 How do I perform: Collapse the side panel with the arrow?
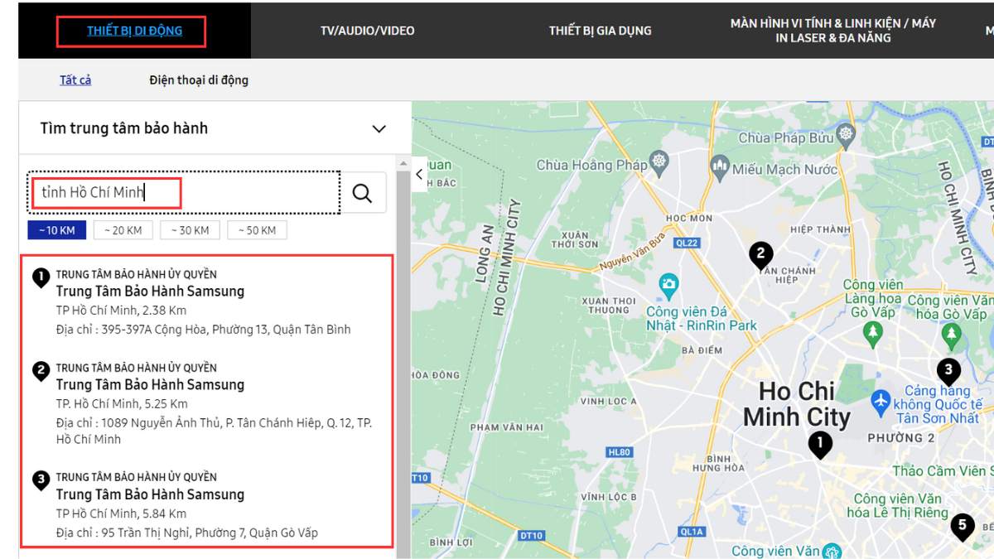coord(419,174)
